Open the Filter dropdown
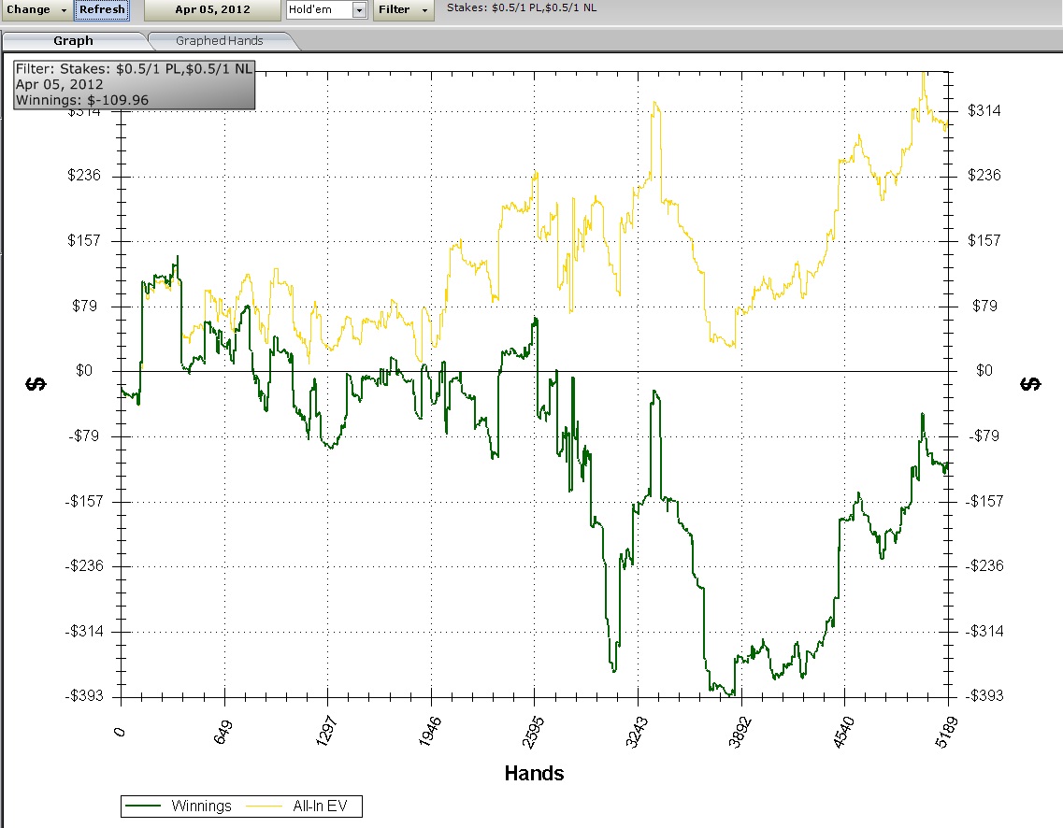The width and height of the screenshot is (1063, 828). tap(403, 10)
